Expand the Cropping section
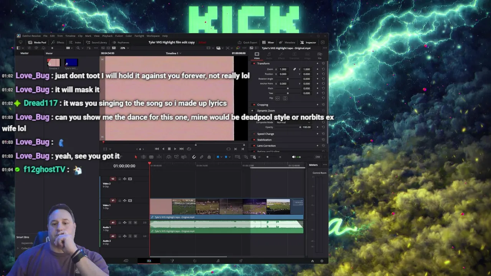This screenshot has height=276, width=491. [263, 105]
